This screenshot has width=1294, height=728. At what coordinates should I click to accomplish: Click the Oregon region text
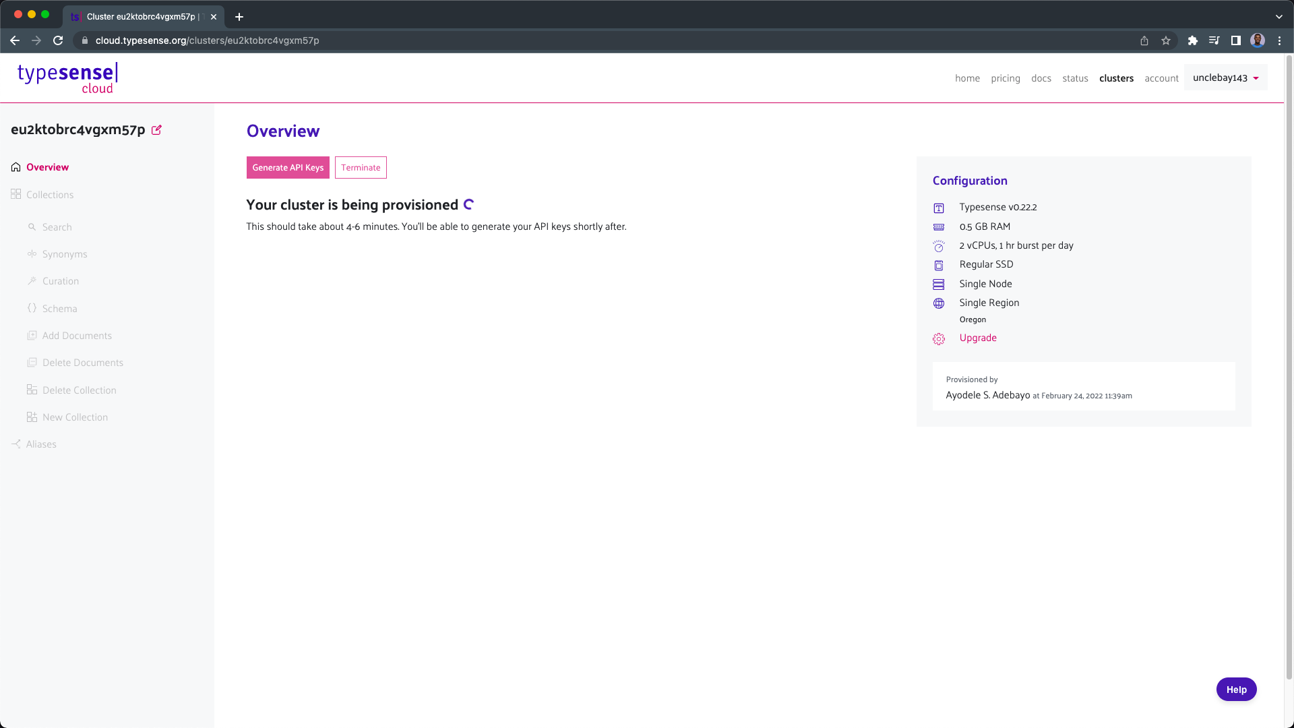[x=973, y=320]
